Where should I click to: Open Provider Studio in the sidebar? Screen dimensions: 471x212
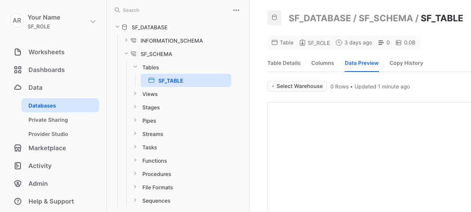48,134
